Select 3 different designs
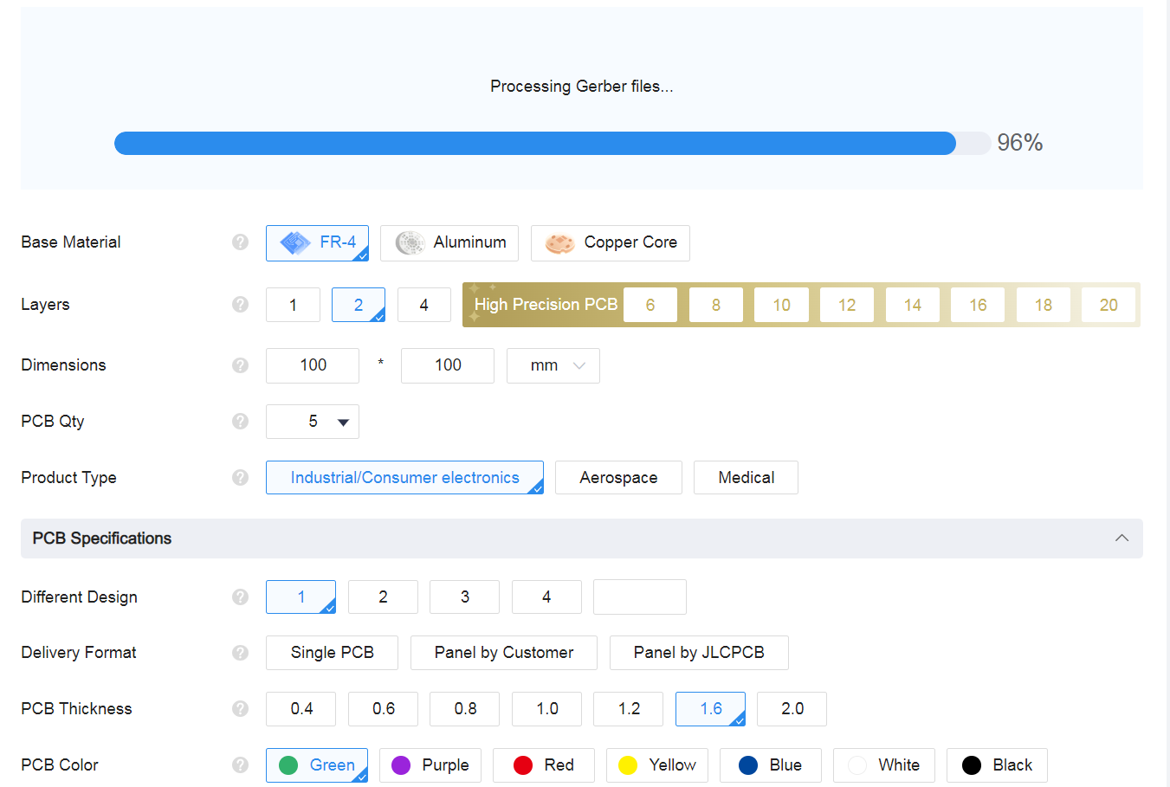 (x=465, y=597)
